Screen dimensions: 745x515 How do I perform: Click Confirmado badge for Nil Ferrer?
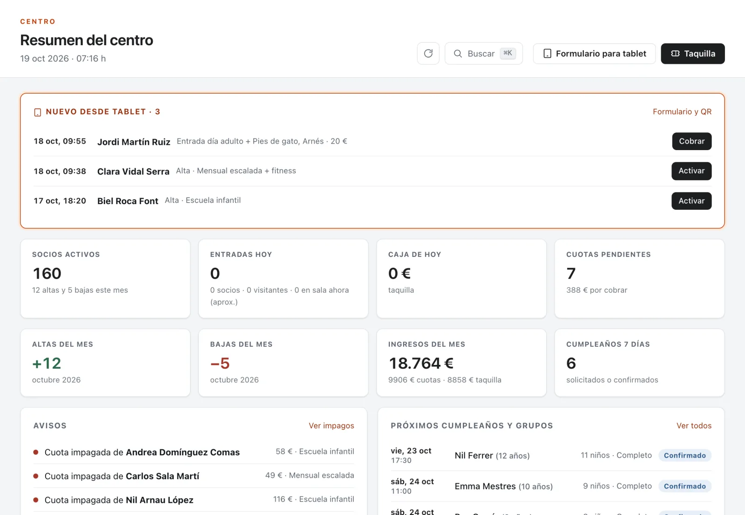coord(685,455)
